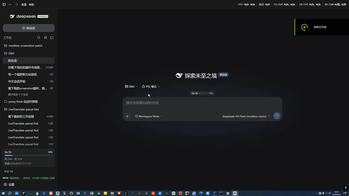
Task: Search the workspace list
Action: (x=39, y=37)
